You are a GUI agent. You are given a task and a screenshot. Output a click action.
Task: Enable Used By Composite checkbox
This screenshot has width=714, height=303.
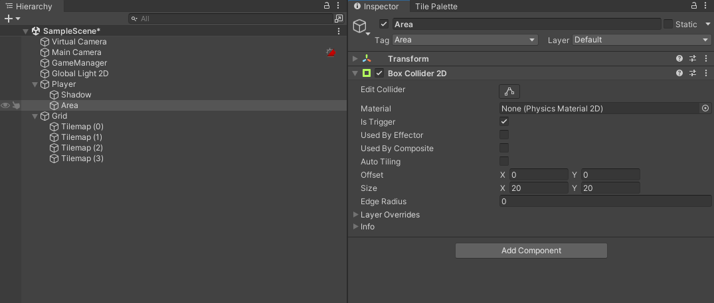504,148
